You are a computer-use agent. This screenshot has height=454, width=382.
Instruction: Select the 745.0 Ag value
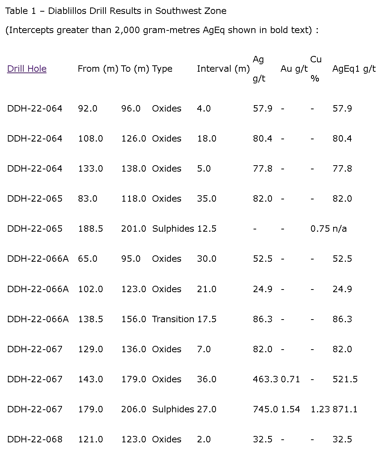coord(265,409)
